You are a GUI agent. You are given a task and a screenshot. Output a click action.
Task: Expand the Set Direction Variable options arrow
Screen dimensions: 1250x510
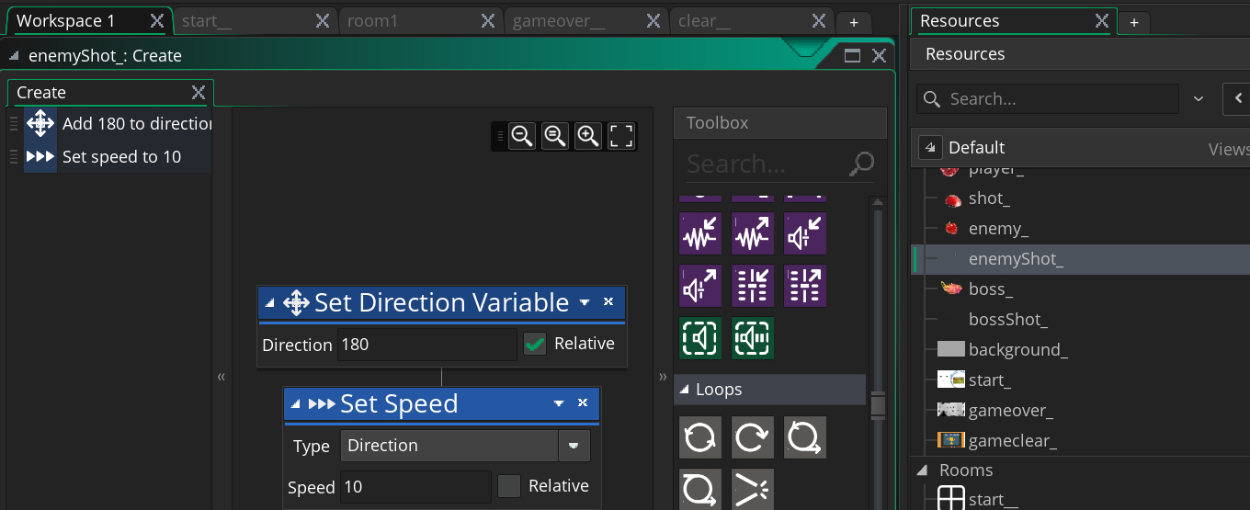tap(585, 302)
